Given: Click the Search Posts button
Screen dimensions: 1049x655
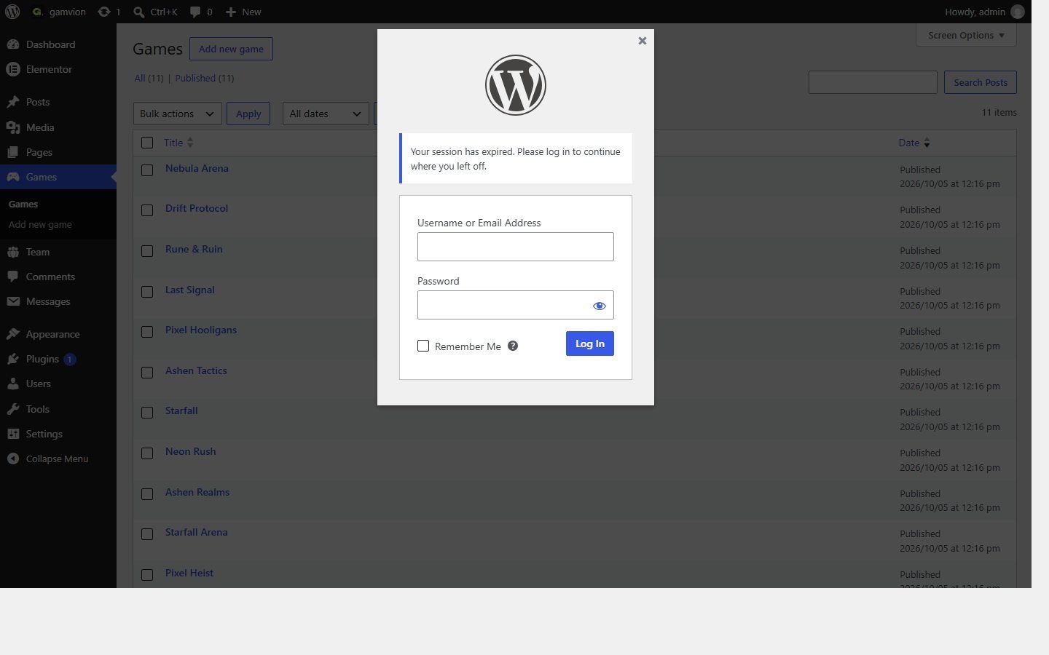Looking at the screenshot, I should tap(981, 82).
